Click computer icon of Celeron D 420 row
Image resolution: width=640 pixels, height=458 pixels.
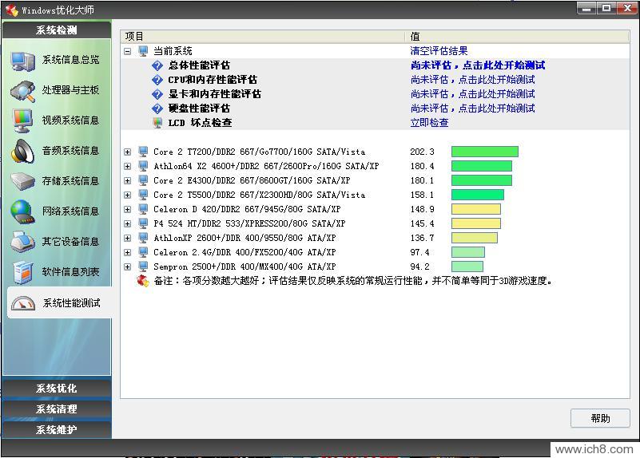143,209
